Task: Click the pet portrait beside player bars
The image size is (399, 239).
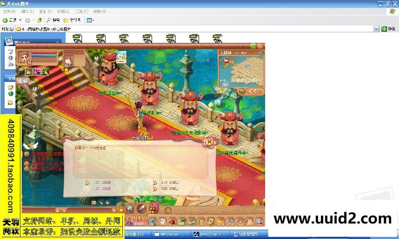Action: tap(69, 61)
